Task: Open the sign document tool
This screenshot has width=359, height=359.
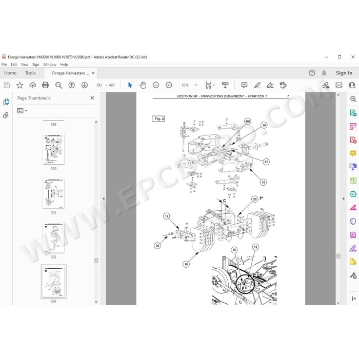Action: point(270,85)
